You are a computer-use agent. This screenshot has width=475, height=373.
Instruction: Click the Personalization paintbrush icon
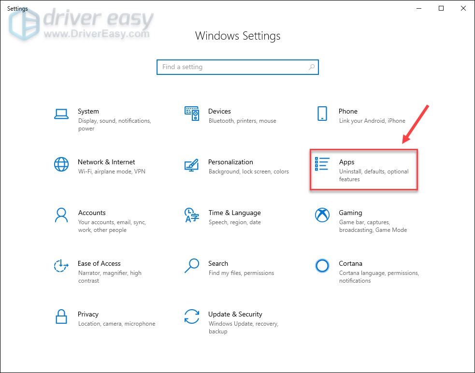point(192,165)
